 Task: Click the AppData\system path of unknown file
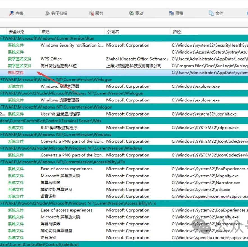point(210,73)
